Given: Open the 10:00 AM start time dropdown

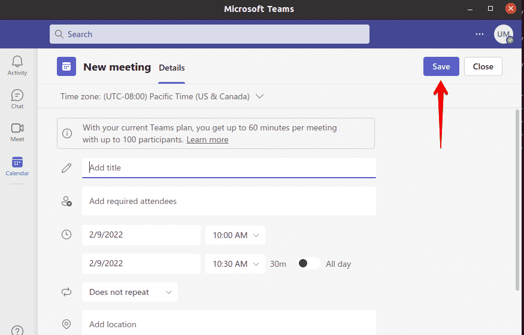Looking at the screenshot, I should (235, 235).
